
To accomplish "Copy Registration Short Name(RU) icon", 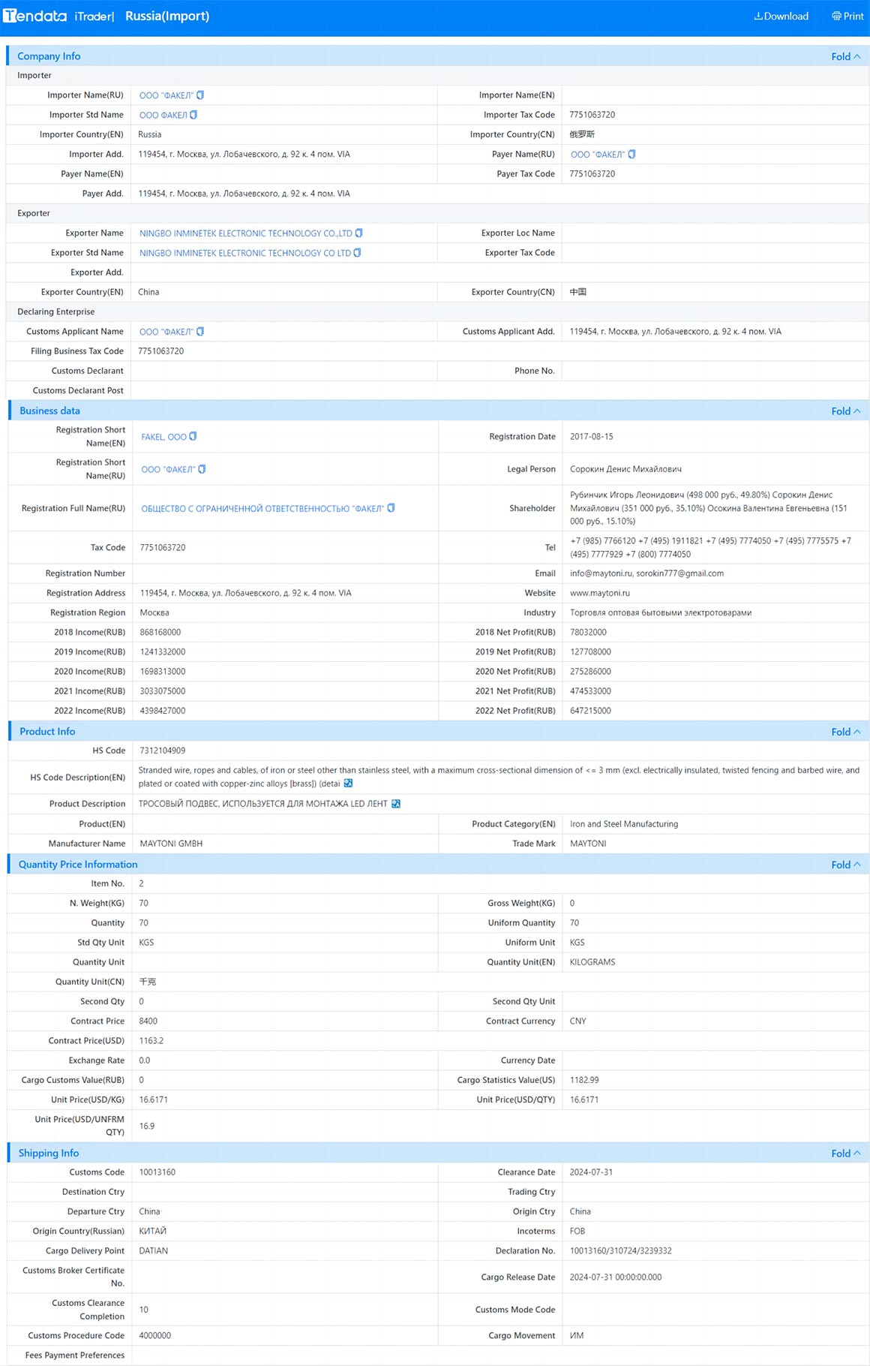I will (202, 469).
